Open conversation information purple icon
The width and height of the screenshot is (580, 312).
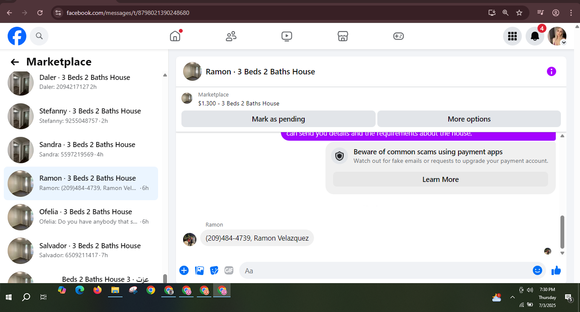pyautogui.click(x=551, y=71)
